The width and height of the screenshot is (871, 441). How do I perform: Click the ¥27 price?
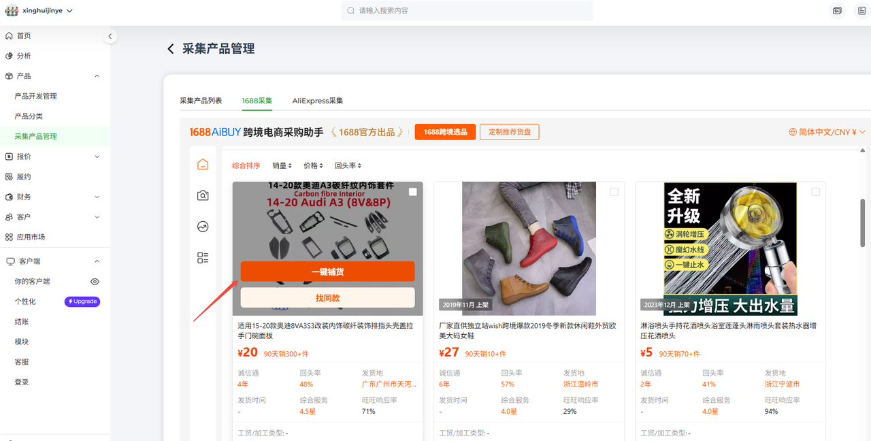click(449, 353)
